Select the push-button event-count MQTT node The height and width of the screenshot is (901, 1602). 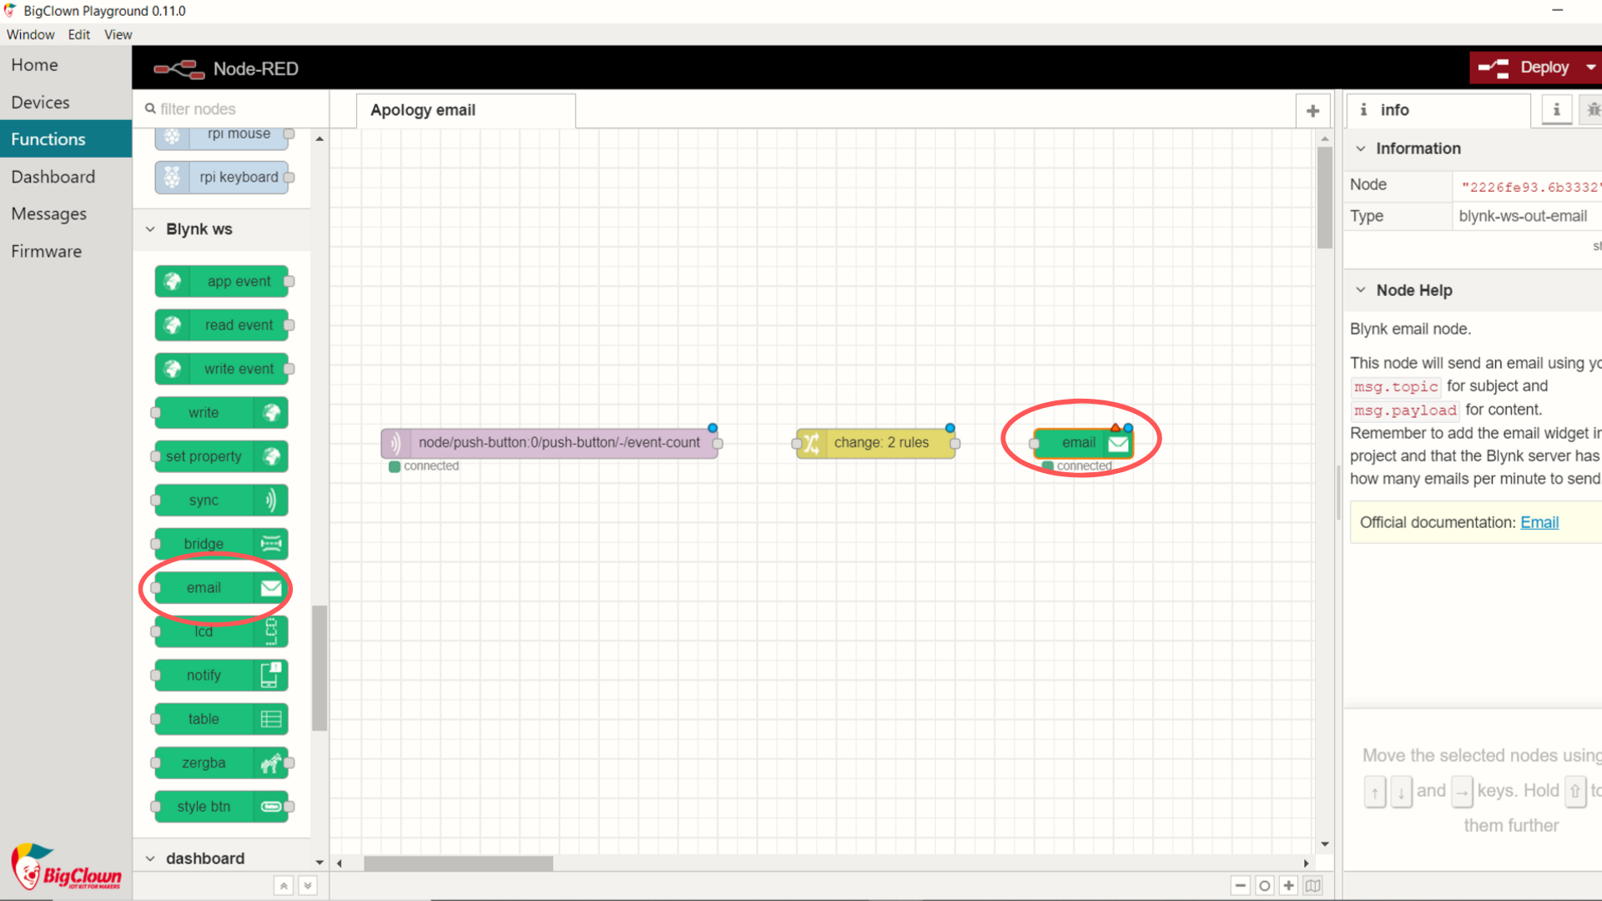550,443
